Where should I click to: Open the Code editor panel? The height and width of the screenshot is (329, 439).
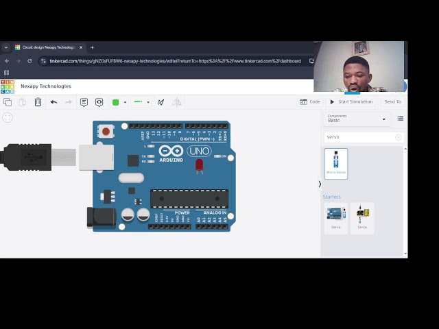click(x=309, y=102)
